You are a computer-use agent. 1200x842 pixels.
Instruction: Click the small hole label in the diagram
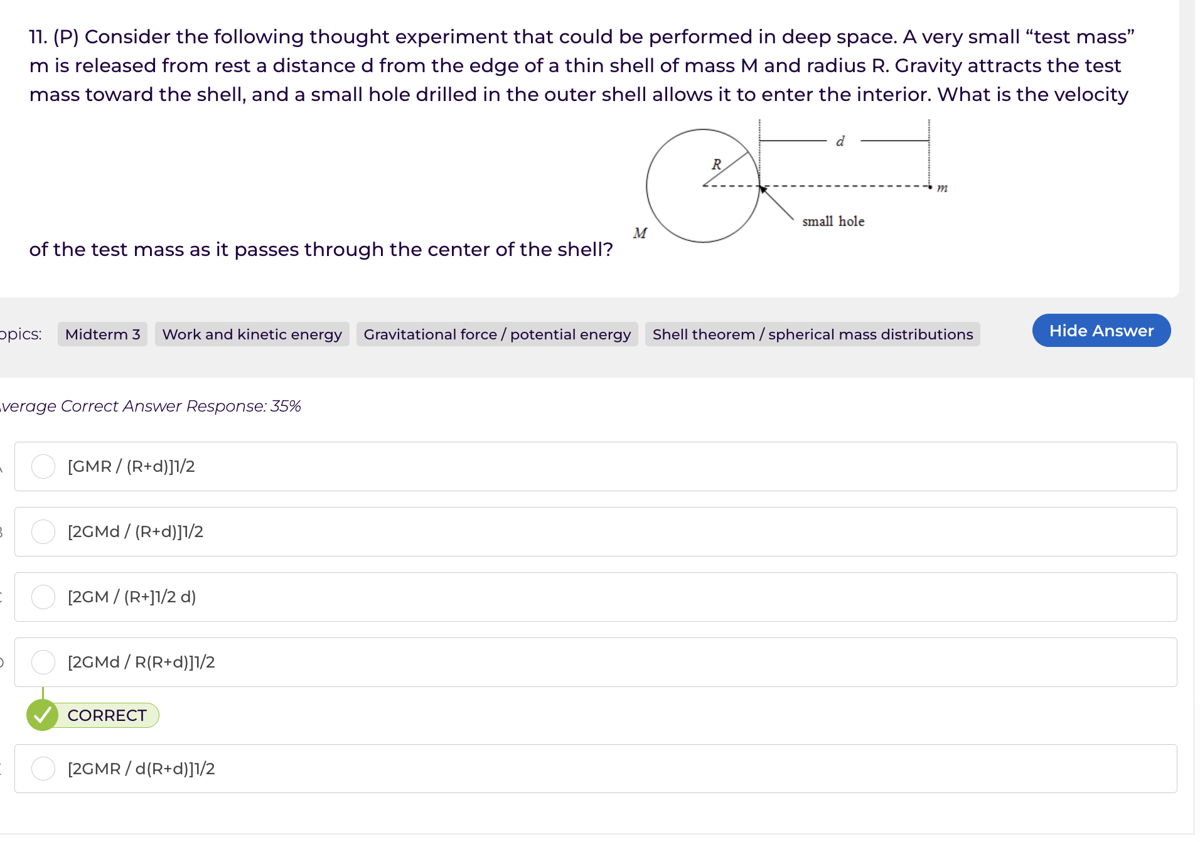tap(833, 221)
